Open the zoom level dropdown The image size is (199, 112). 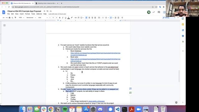coord(21,18)
